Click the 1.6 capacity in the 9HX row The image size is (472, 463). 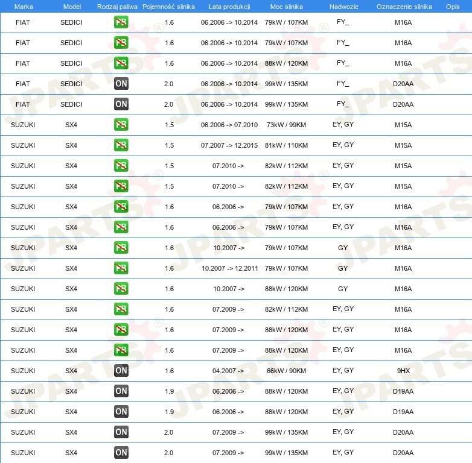169,371
